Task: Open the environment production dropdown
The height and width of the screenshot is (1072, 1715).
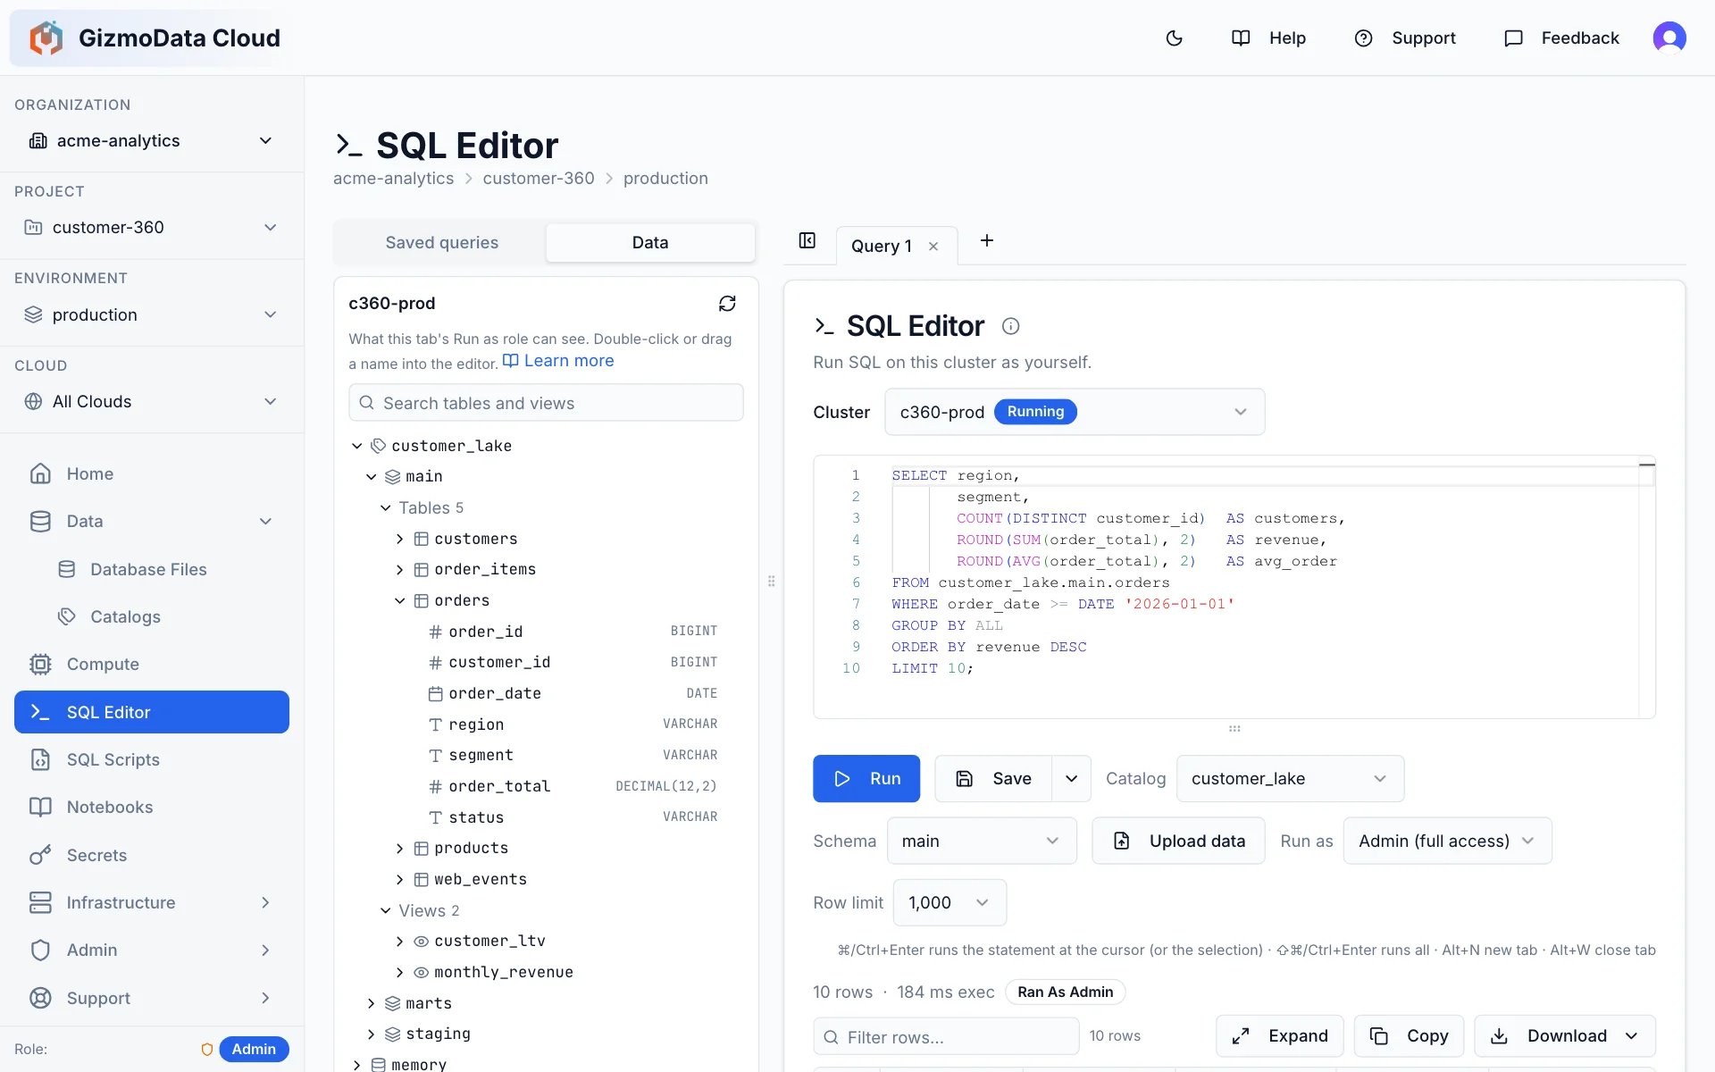Action: (152, 314)
